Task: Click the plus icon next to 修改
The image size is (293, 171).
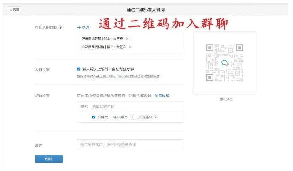Action: coord(79,27)
